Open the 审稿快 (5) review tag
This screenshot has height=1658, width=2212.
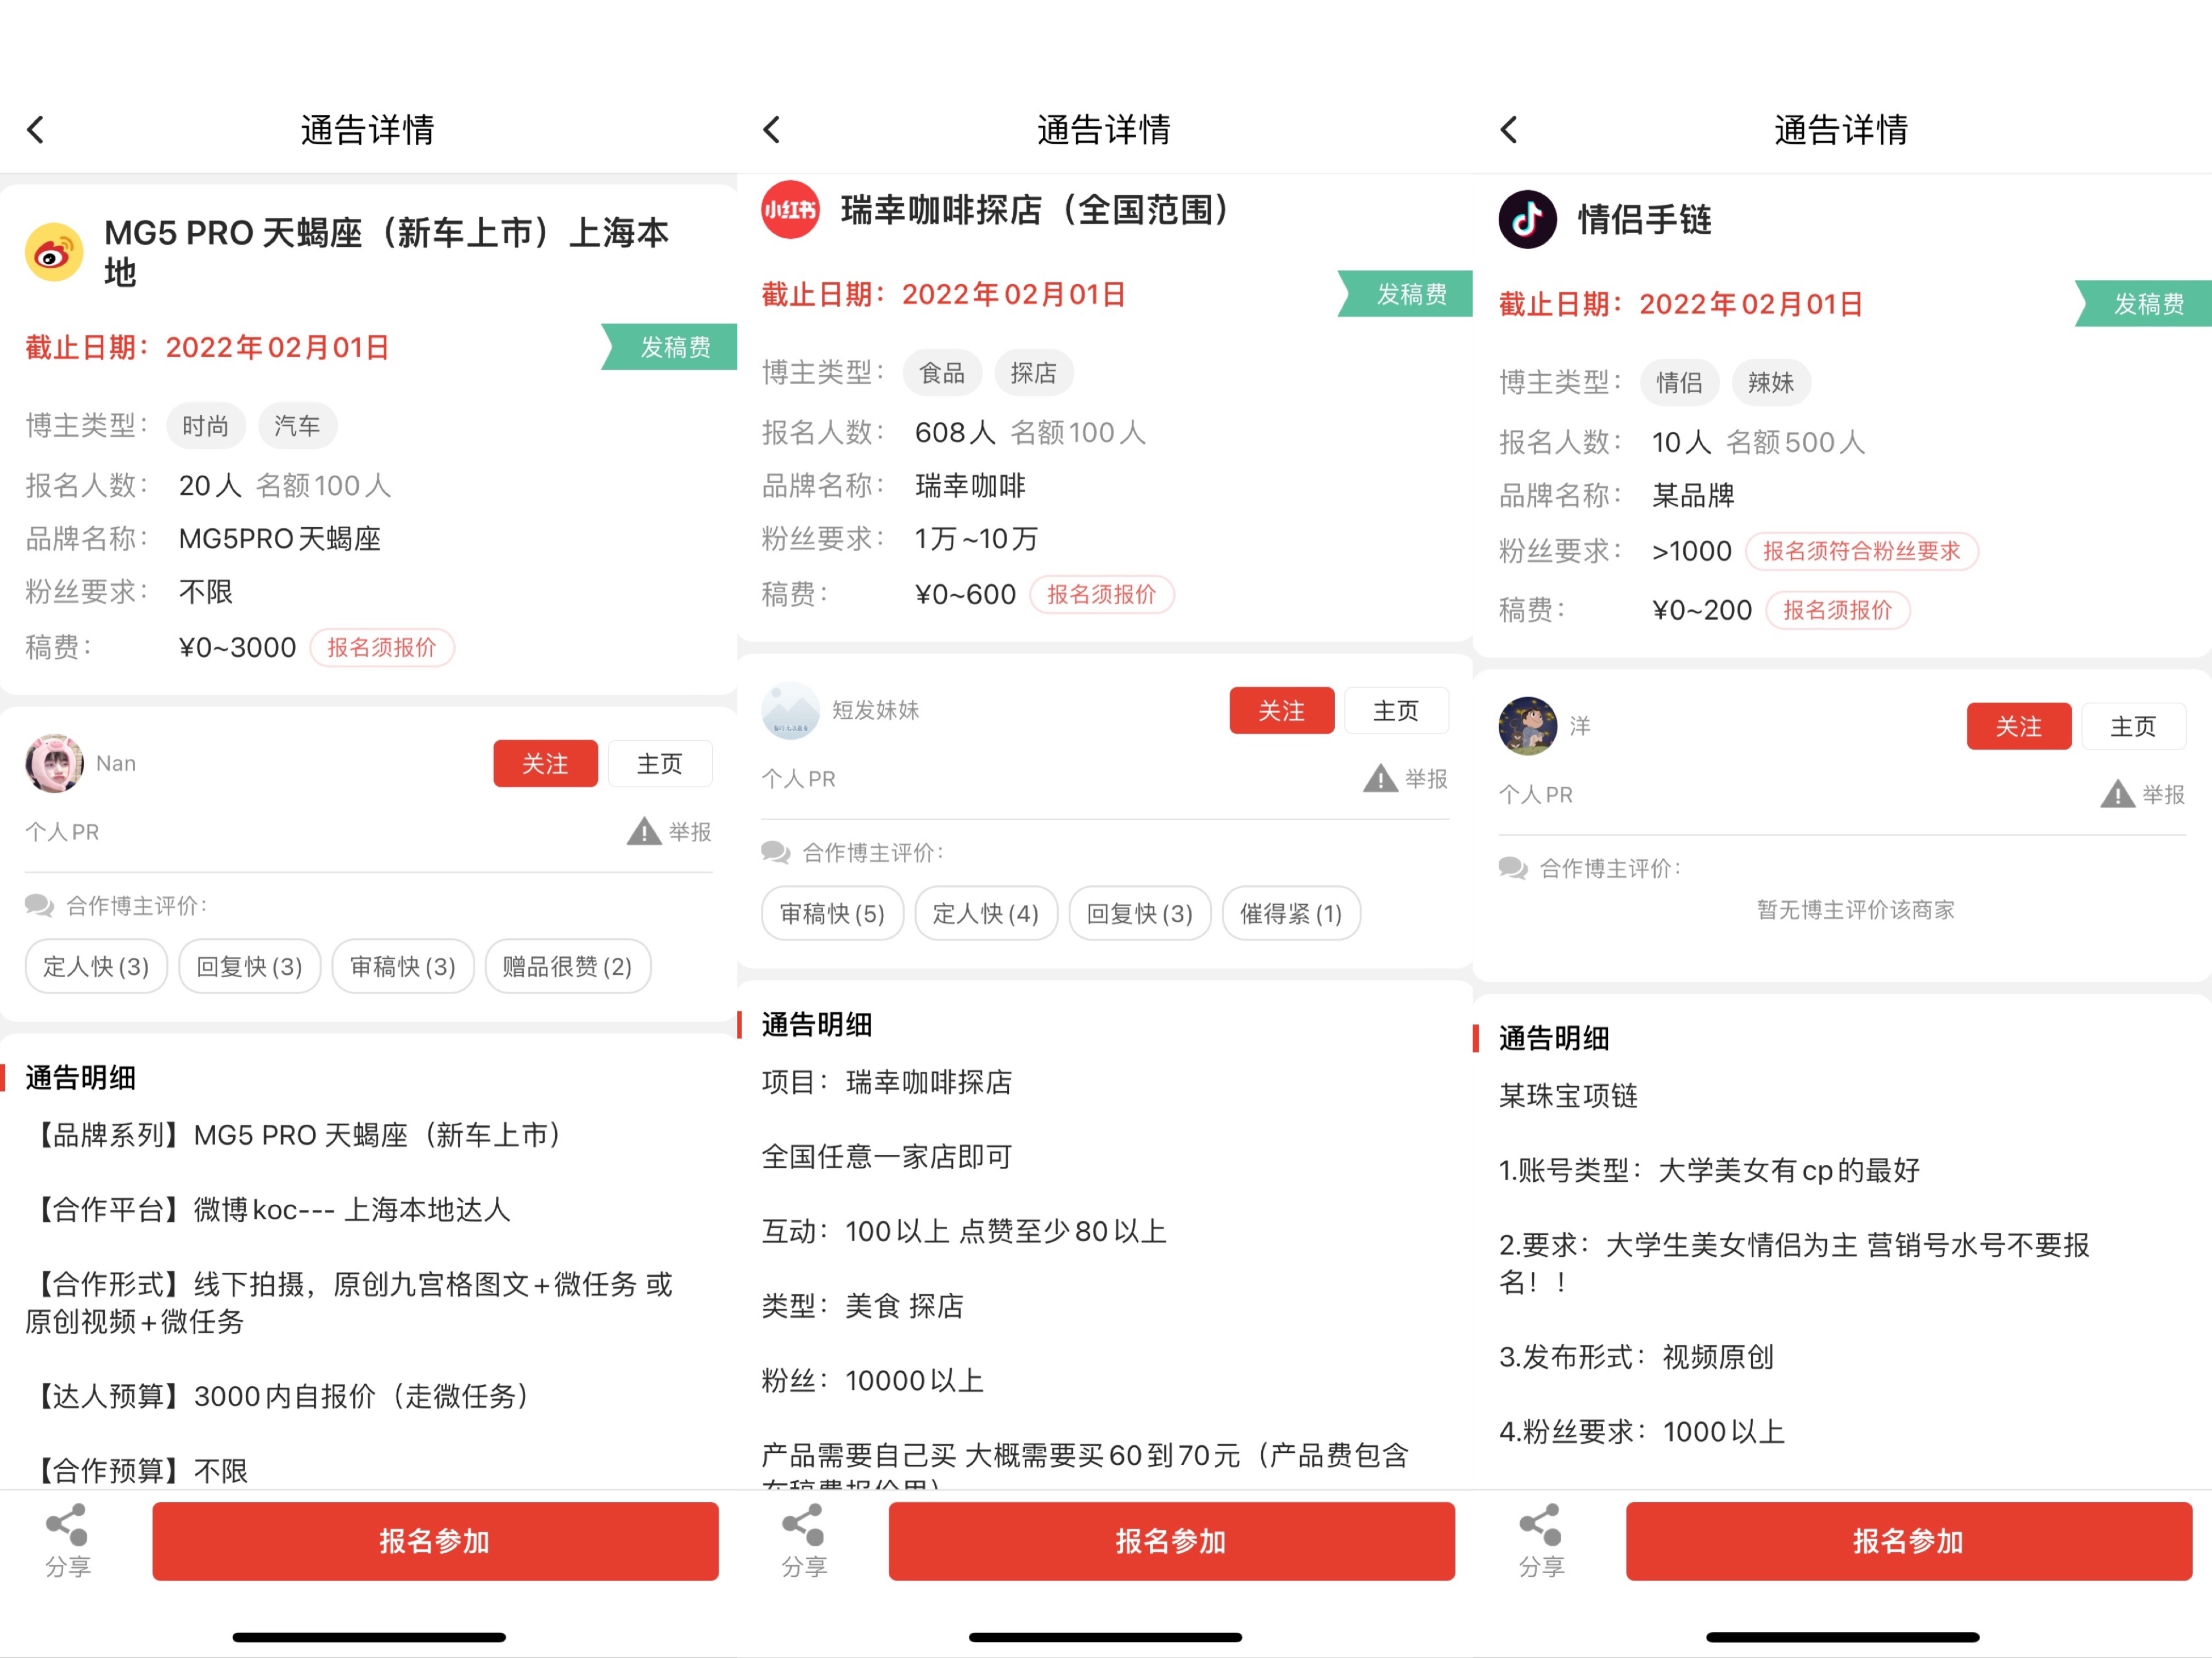click(832, 913)
